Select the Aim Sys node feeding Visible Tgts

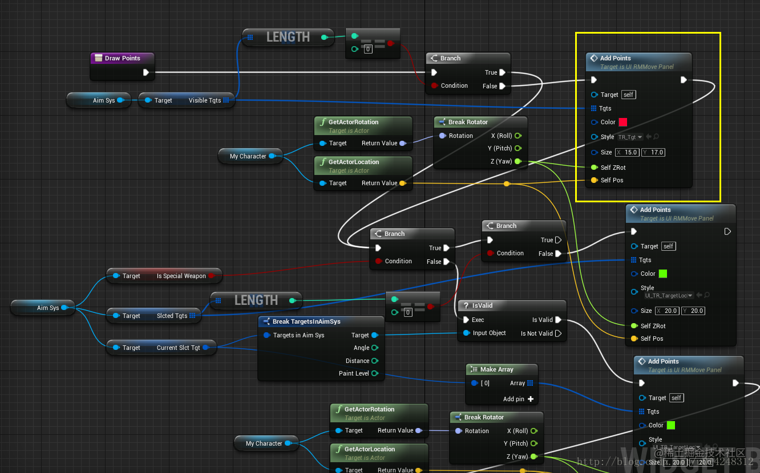coord(99,100)
